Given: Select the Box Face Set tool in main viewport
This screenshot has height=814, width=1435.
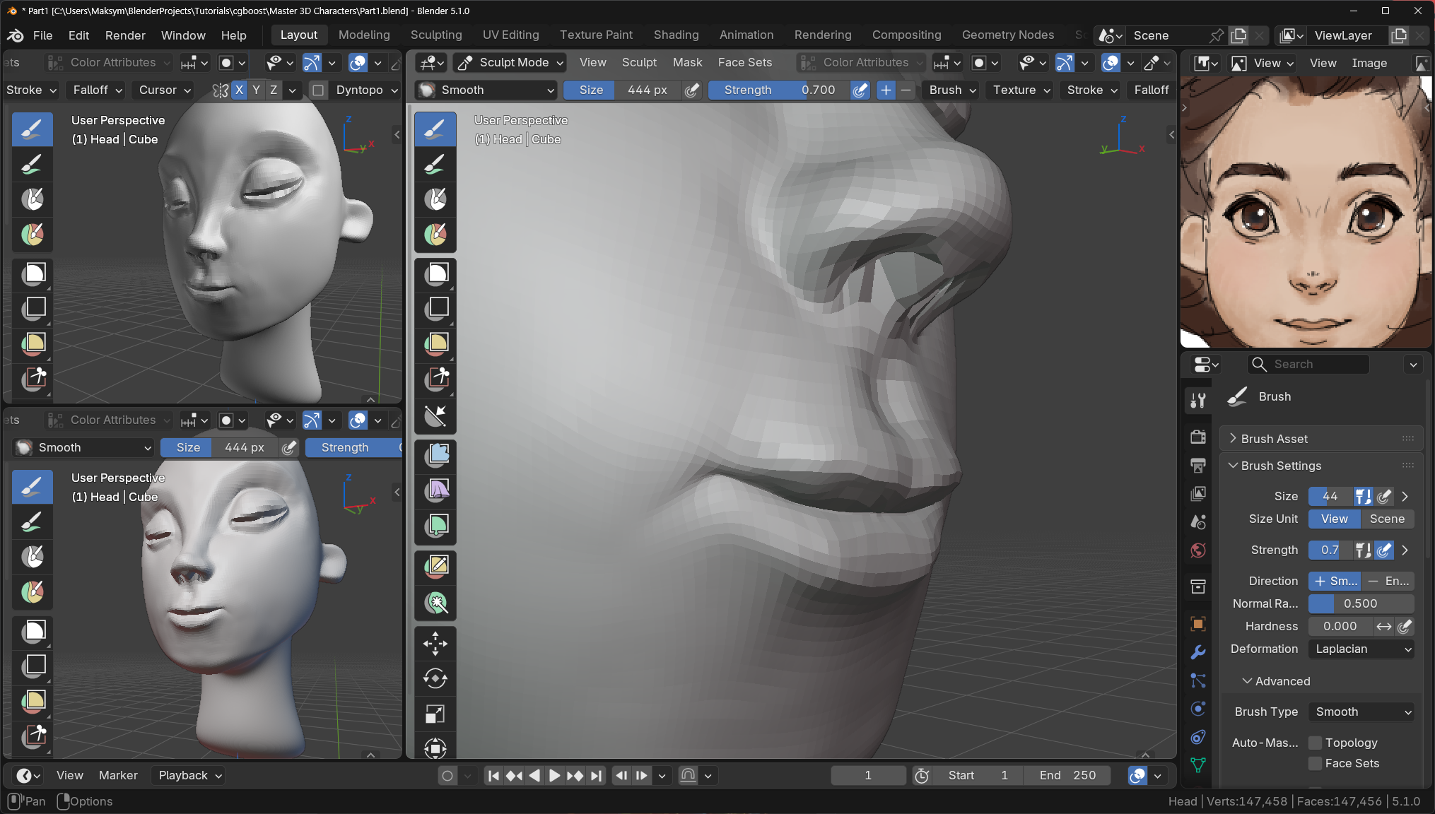Looking at the screenshot, I should (x=435, y=343).
